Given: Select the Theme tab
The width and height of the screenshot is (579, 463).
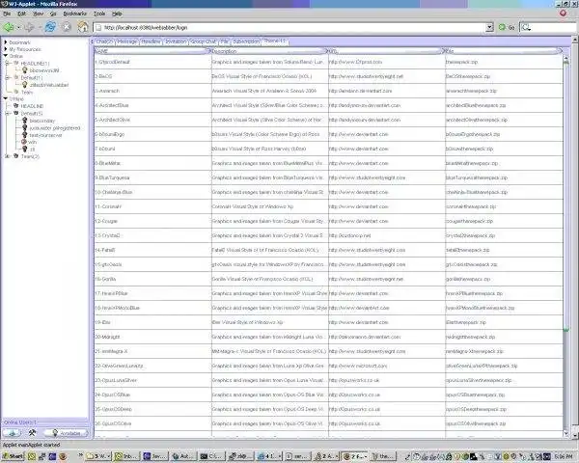Looking at the screenshot, I should [x=275, y=41].
